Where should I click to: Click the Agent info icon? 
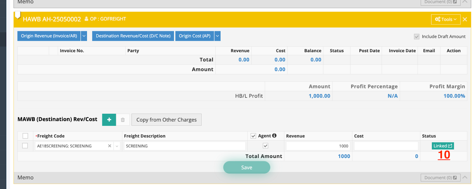pos(274,135)
